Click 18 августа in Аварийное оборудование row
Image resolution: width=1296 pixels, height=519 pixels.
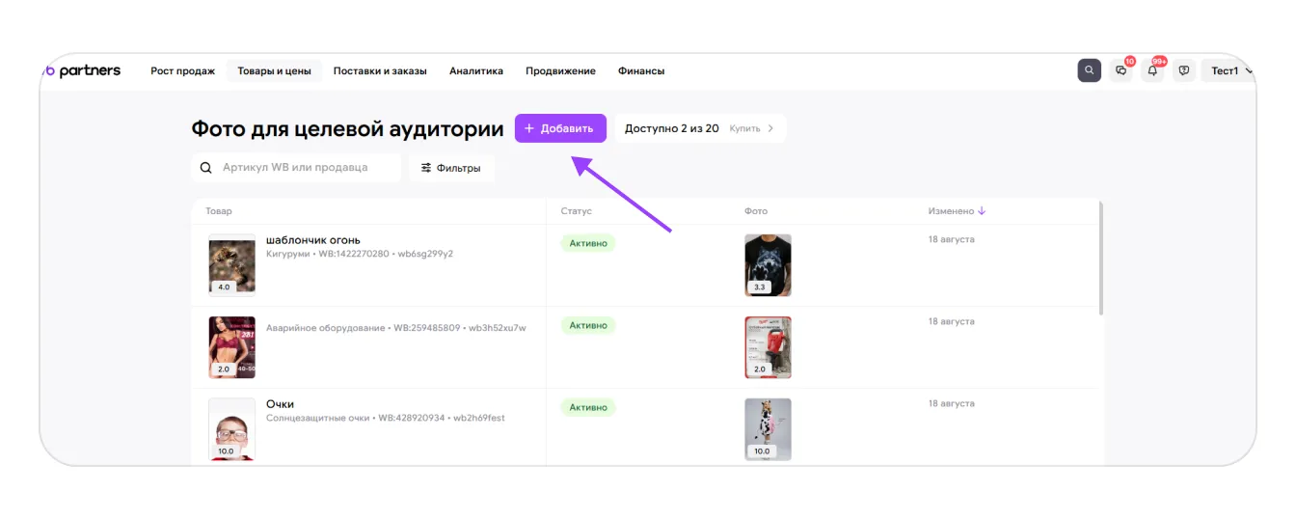pos(951,321)
